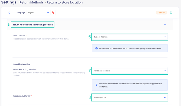Click the unsaved status badge

tap(161, 13)
